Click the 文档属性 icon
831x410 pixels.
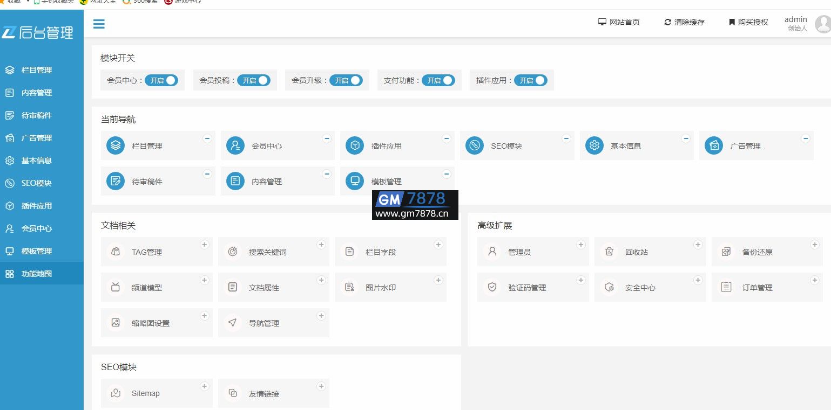[x=233, y=287]
